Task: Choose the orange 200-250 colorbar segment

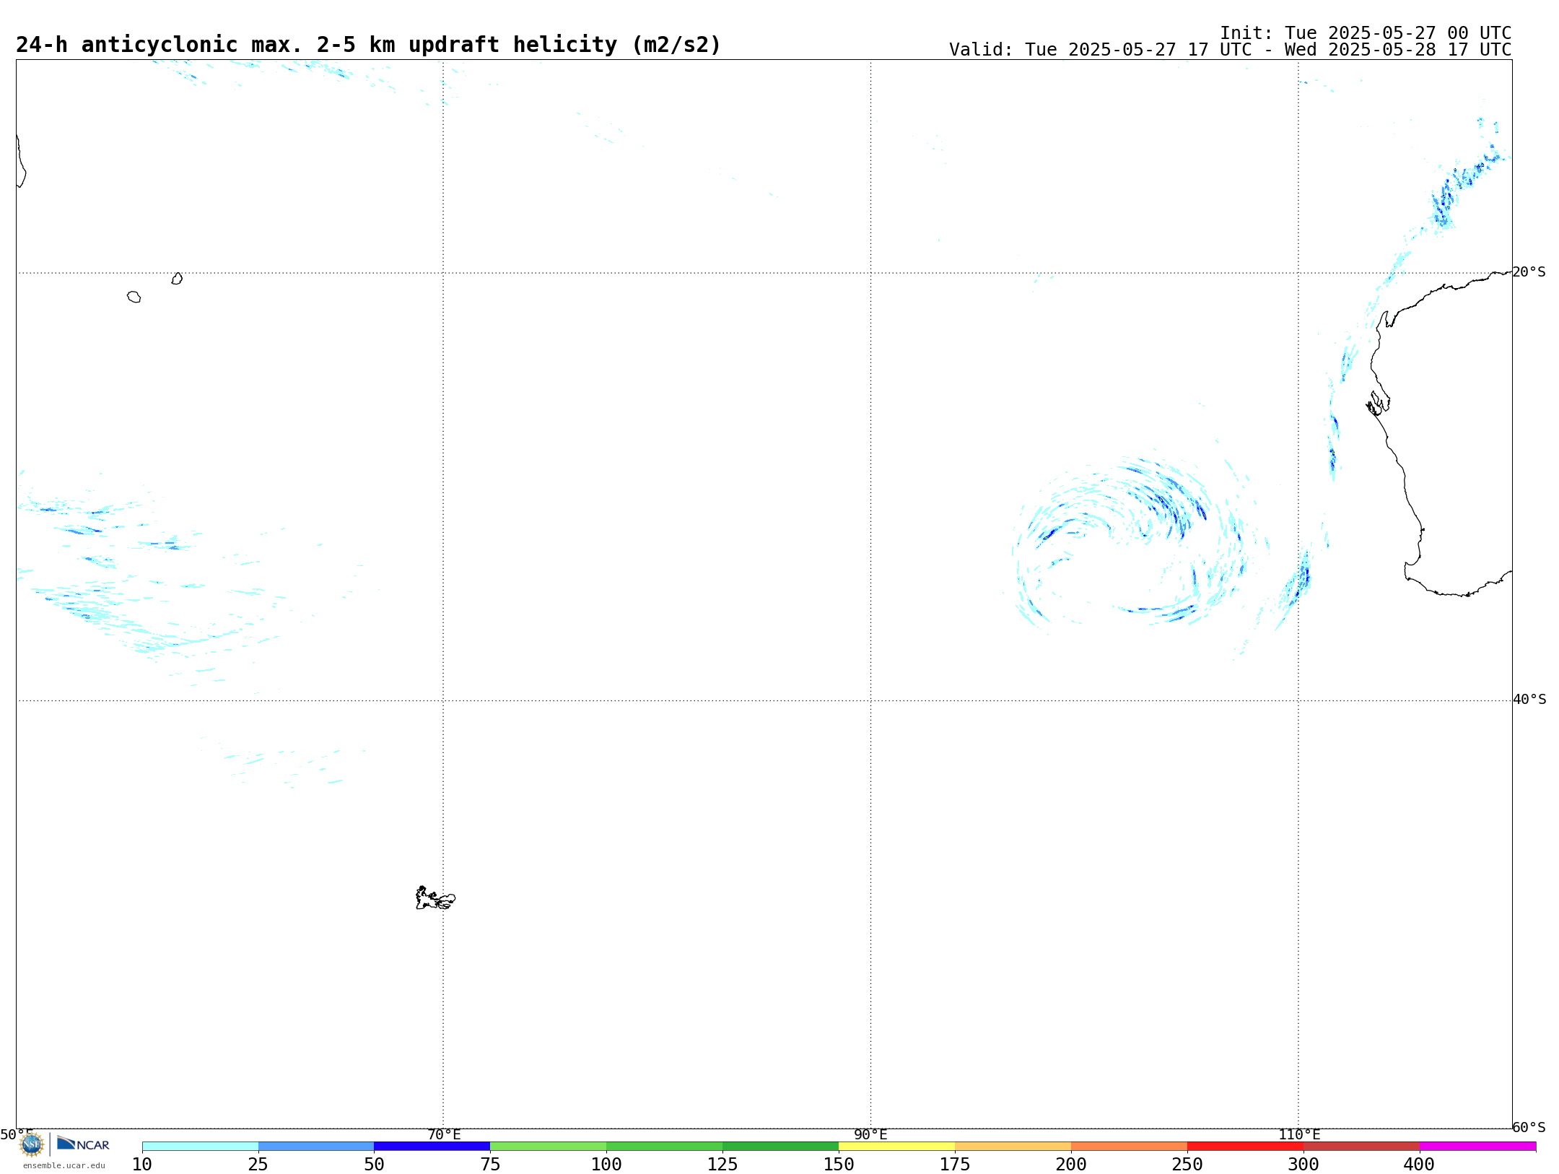Action: 1130,1147
